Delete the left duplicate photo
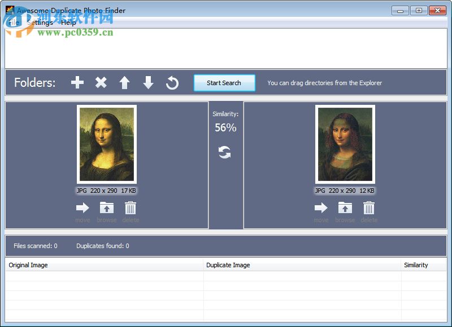Image resolution: width=452 pixels, height=327 pixels. click(131, 207)
